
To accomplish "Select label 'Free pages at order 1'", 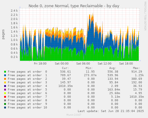I will point(27,75).
